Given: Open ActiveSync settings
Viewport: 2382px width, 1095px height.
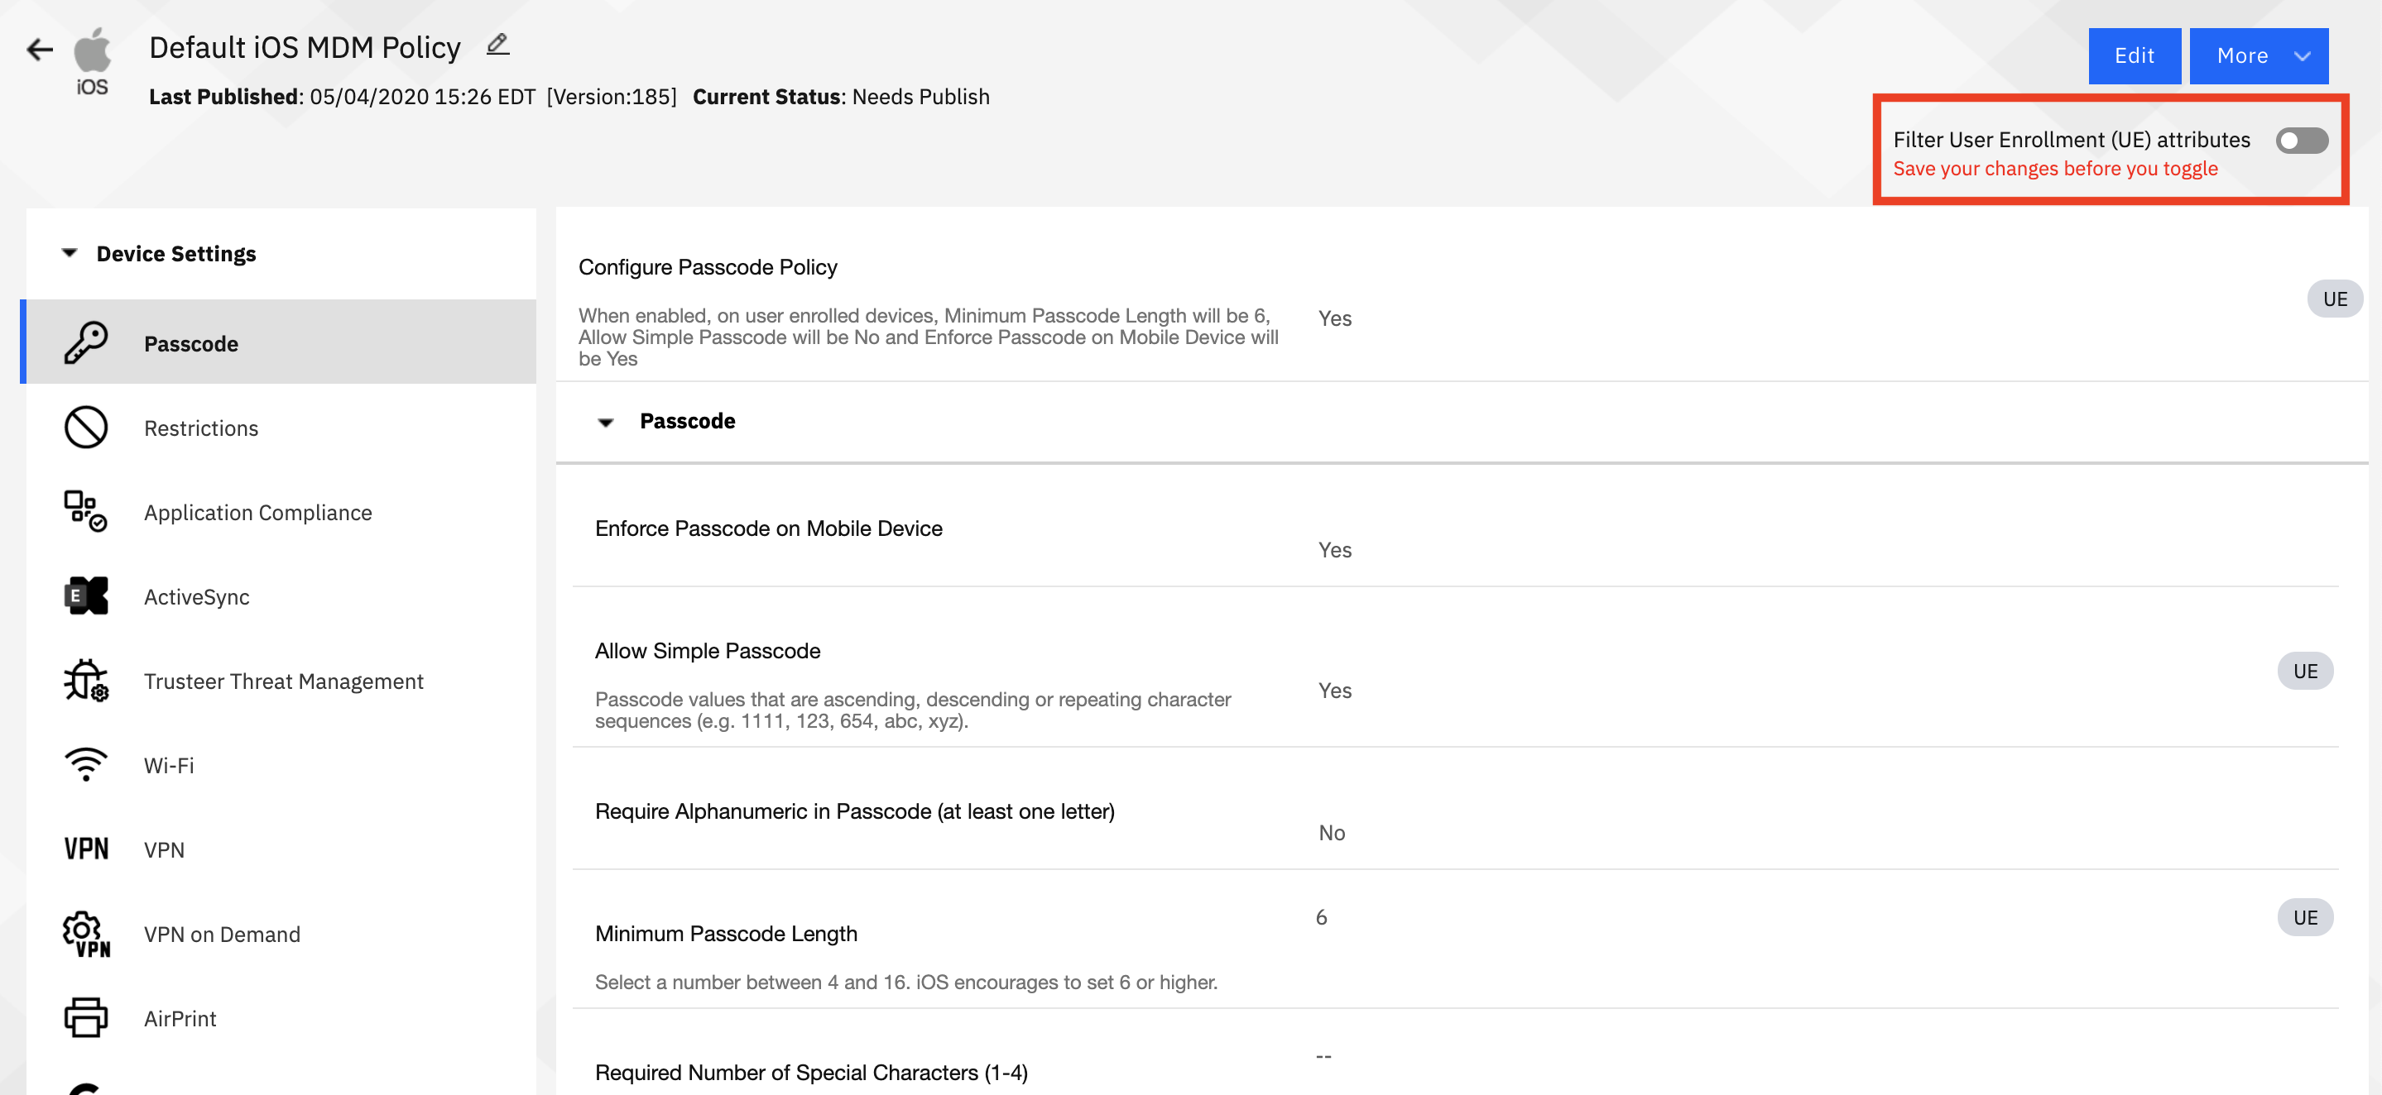Looking at the screenshot, I should pyautogui.click(x=281, y=596).
